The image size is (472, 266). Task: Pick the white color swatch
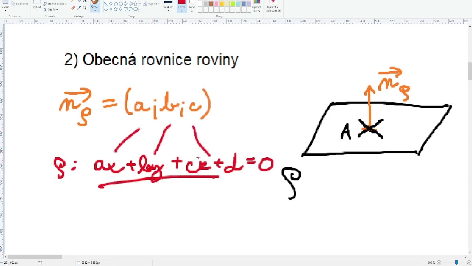(x=200, y=4)
